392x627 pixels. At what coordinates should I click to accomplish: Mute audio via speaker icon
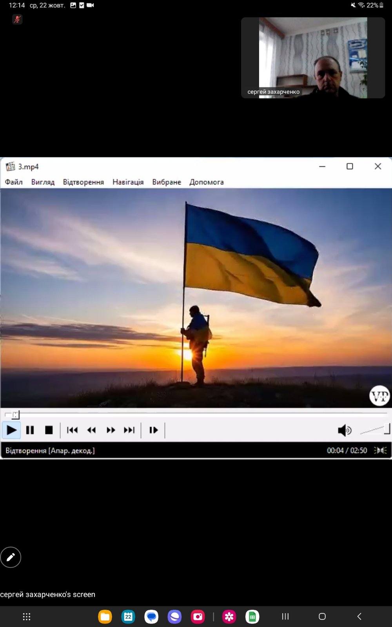click(x=344, y=430)
